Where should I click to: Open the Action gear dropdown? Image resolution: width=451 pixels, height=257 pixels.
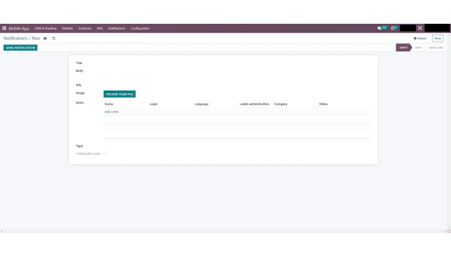click(x=419, y=39)
